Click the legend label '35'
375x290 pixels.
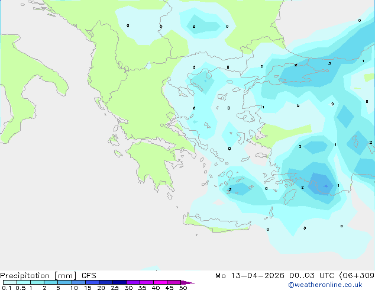[142, 288]
